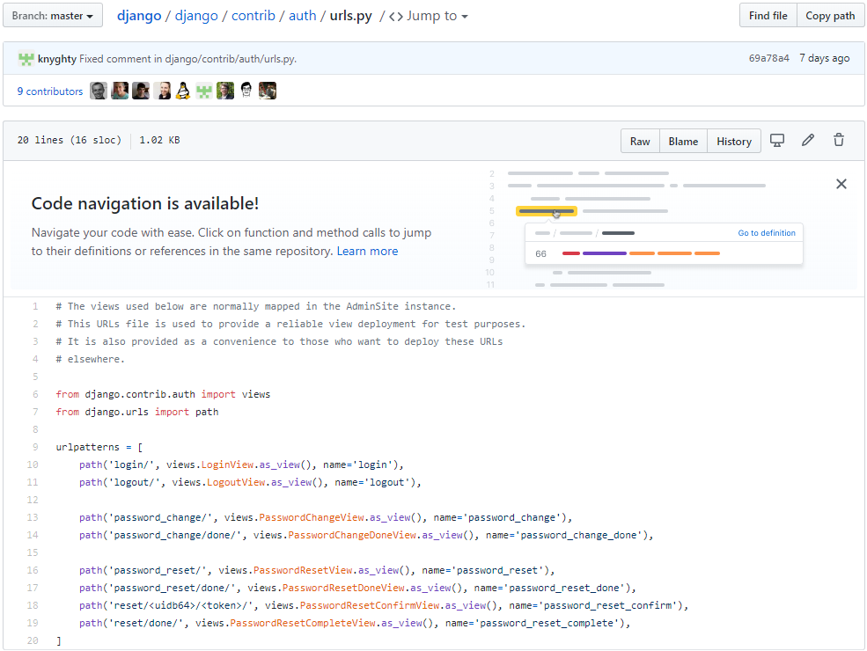This screenshot has height=651, width=867.
Task: Delete this file with trash icon
Action: [x=839, y=141]
